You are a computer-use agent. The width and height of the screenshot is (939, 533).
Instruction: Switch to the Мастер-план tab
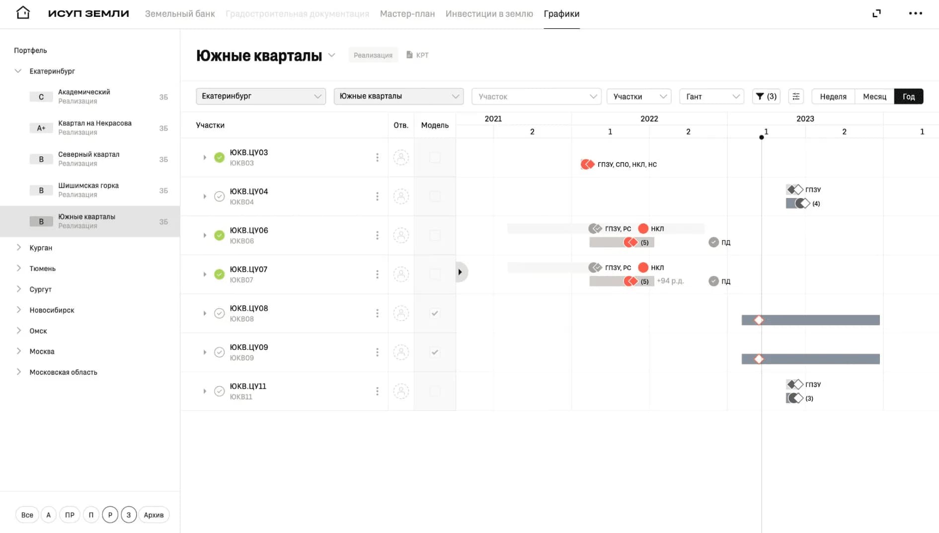coord(407,14)
